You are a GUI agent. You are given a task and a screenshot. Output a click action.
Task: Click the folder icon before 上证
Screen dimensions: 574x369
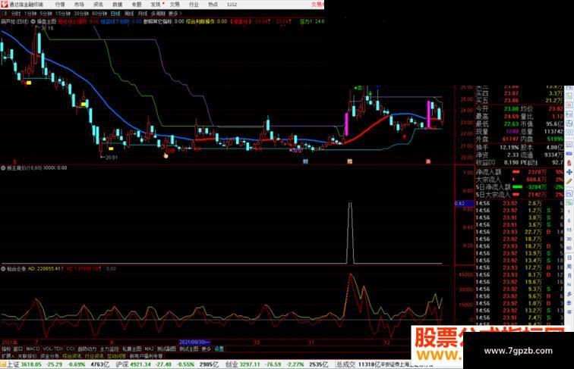click(3, 364)
